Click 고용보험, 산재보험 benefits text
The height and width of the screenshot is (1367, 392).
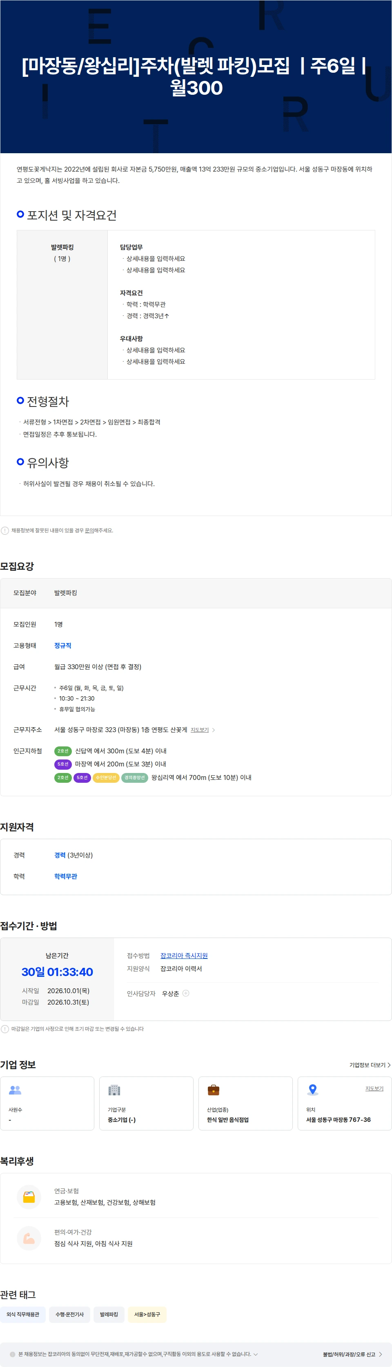pyautogui.click(x=105, y=1202)
